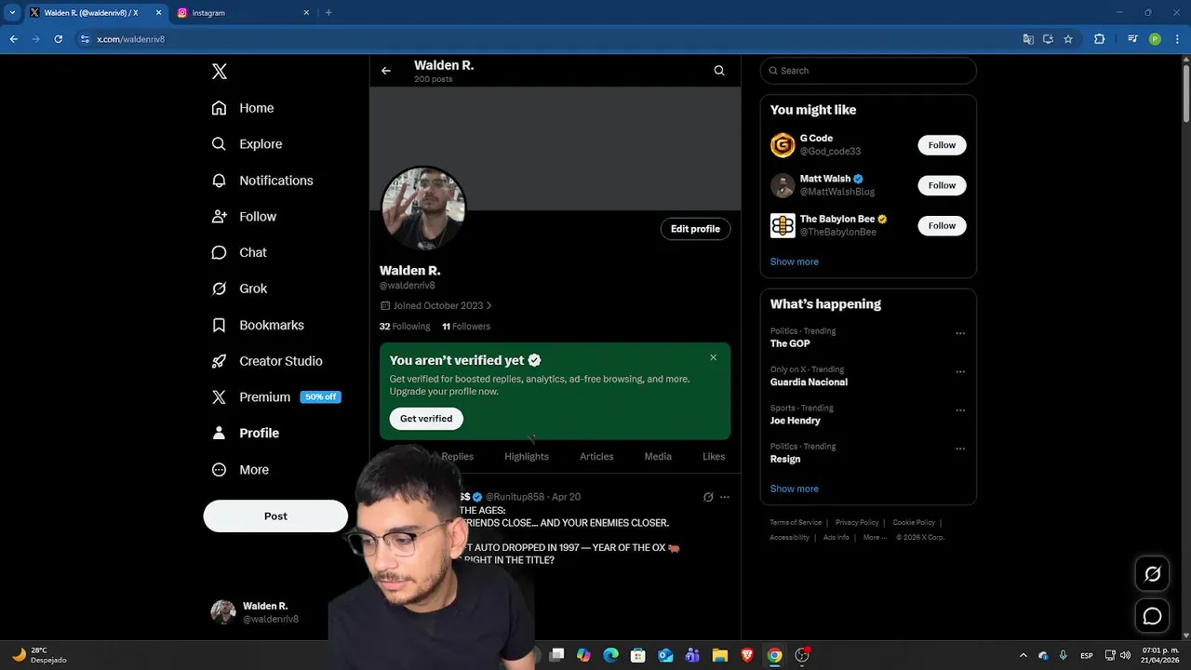Open Bookmarks in the sidebar
The image size is (1191, 670).
click(x=258, y=325)
